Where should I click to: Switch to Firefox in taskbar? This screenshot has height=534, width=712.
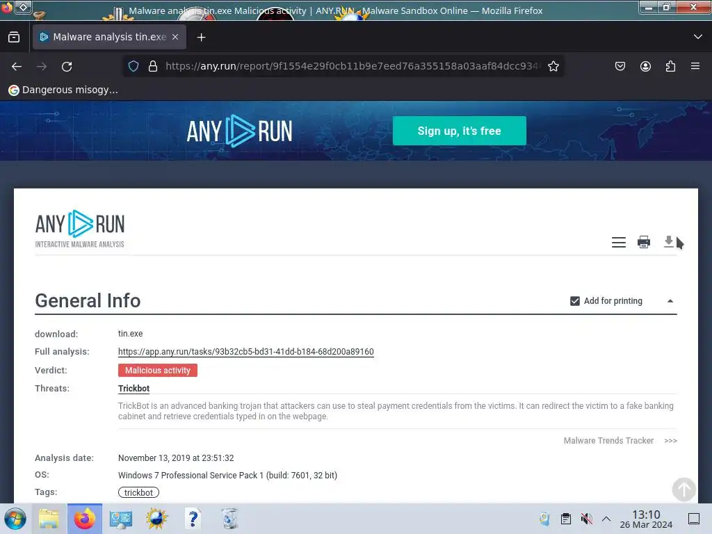click(84, 519)
